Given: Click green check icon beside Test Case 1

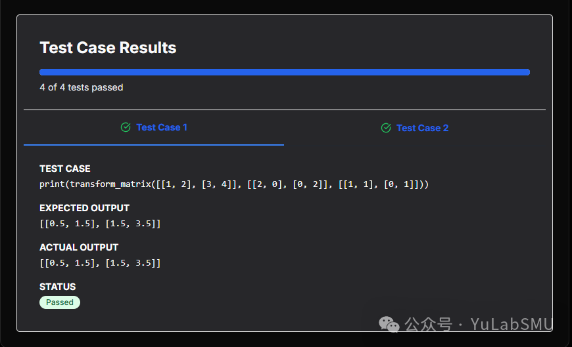Looking at the screenshot, I should (x=126, y=127).
